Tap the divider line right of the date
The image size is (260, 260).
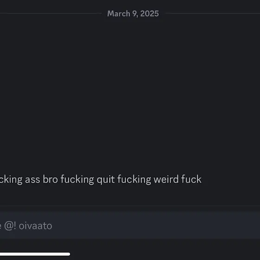[213, 13]
